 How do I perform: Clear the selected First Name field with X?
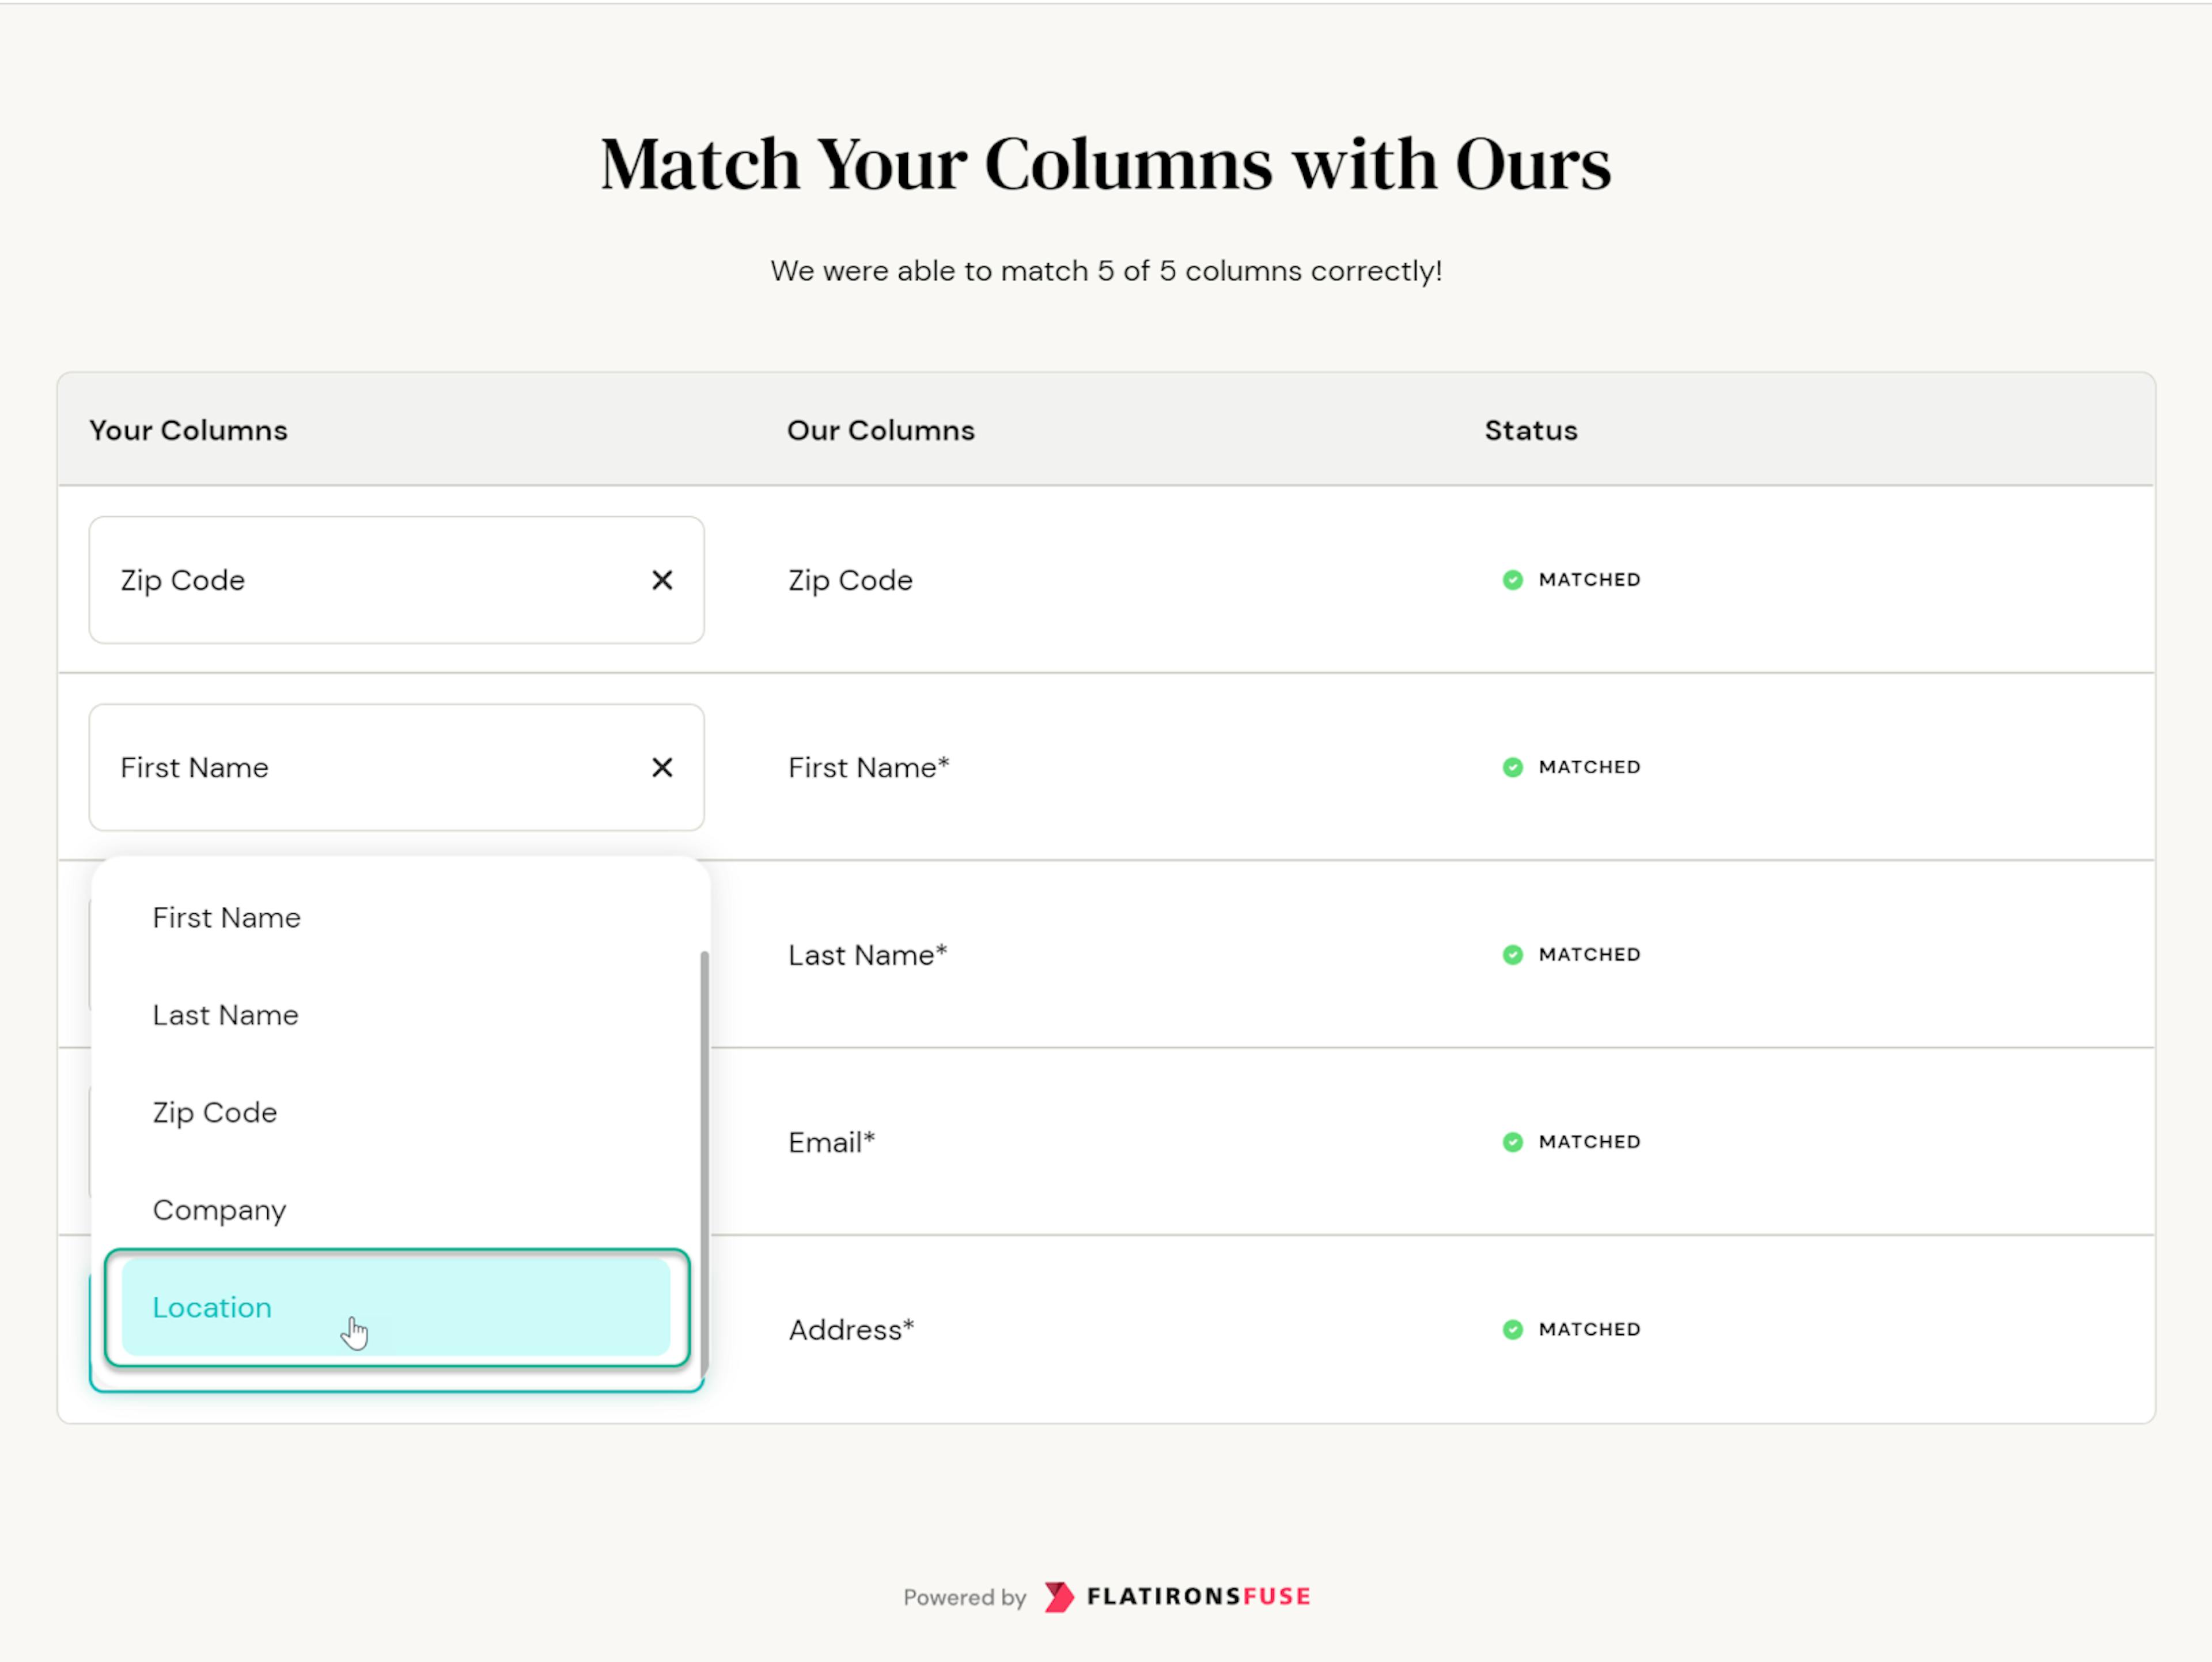(662, 767)
